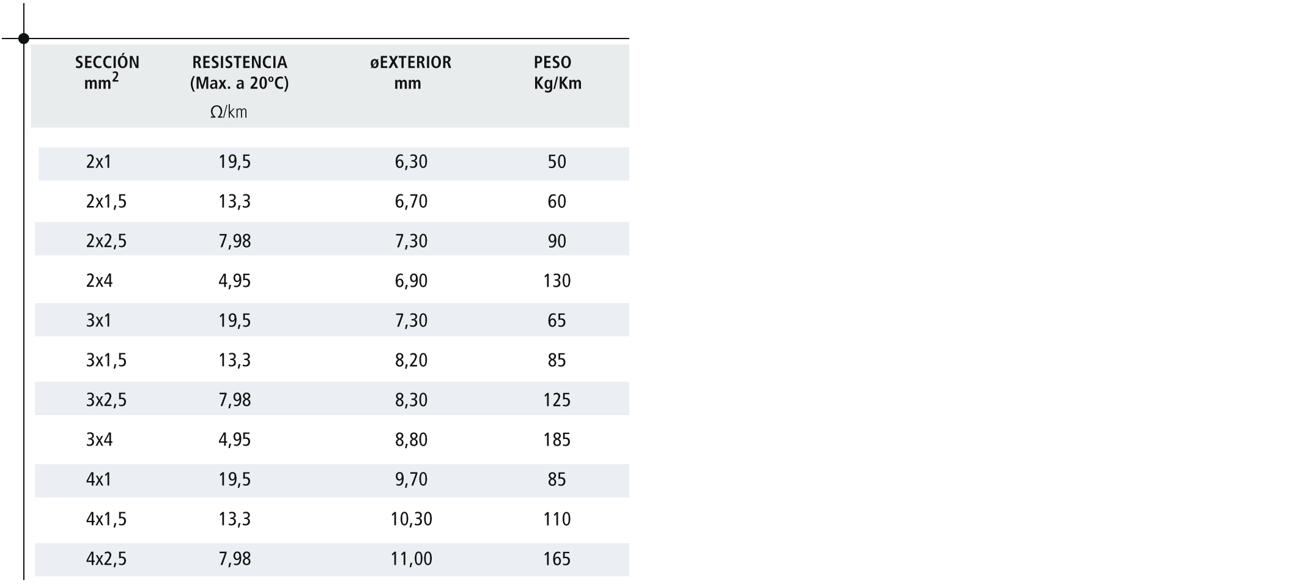This screenshot has height=585, width=1313.
Task: Click the SECCIÓN mm² column header
Action: (x=107, y=72)
